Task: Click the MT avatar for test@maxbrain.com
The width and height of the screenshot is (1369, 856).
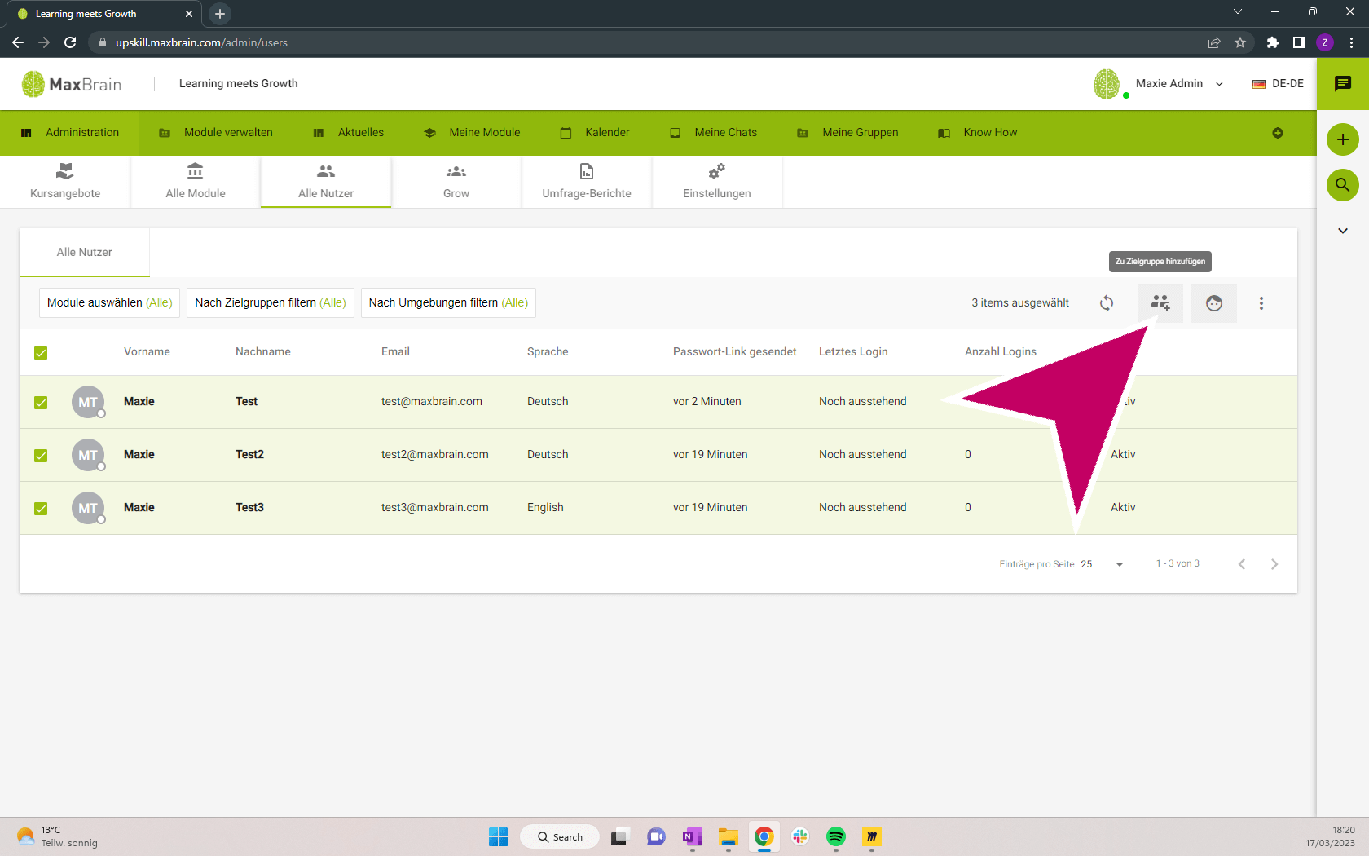Action: 88,402
